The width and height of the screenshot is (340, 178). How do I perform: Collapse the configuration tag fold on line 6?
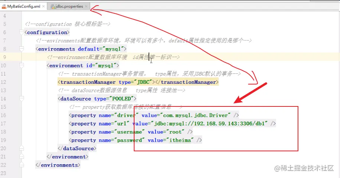22,32
